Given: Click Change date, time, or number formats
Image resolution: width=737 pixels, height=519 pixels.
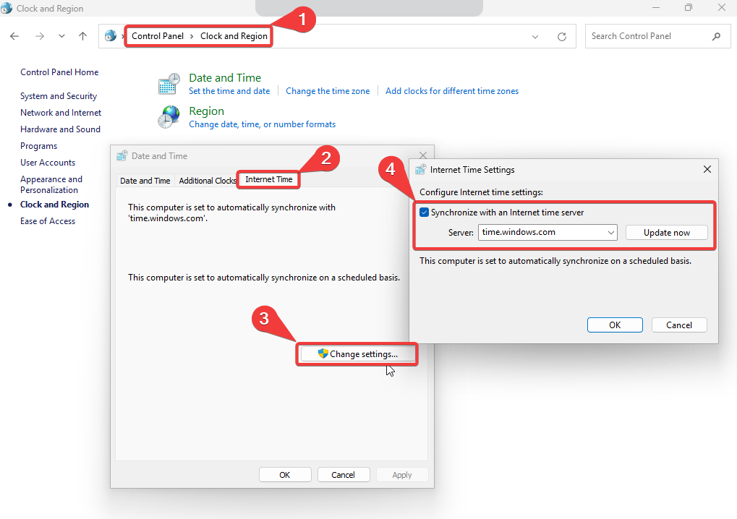Looking at the screenshot, I should click(x=263, y=124).
